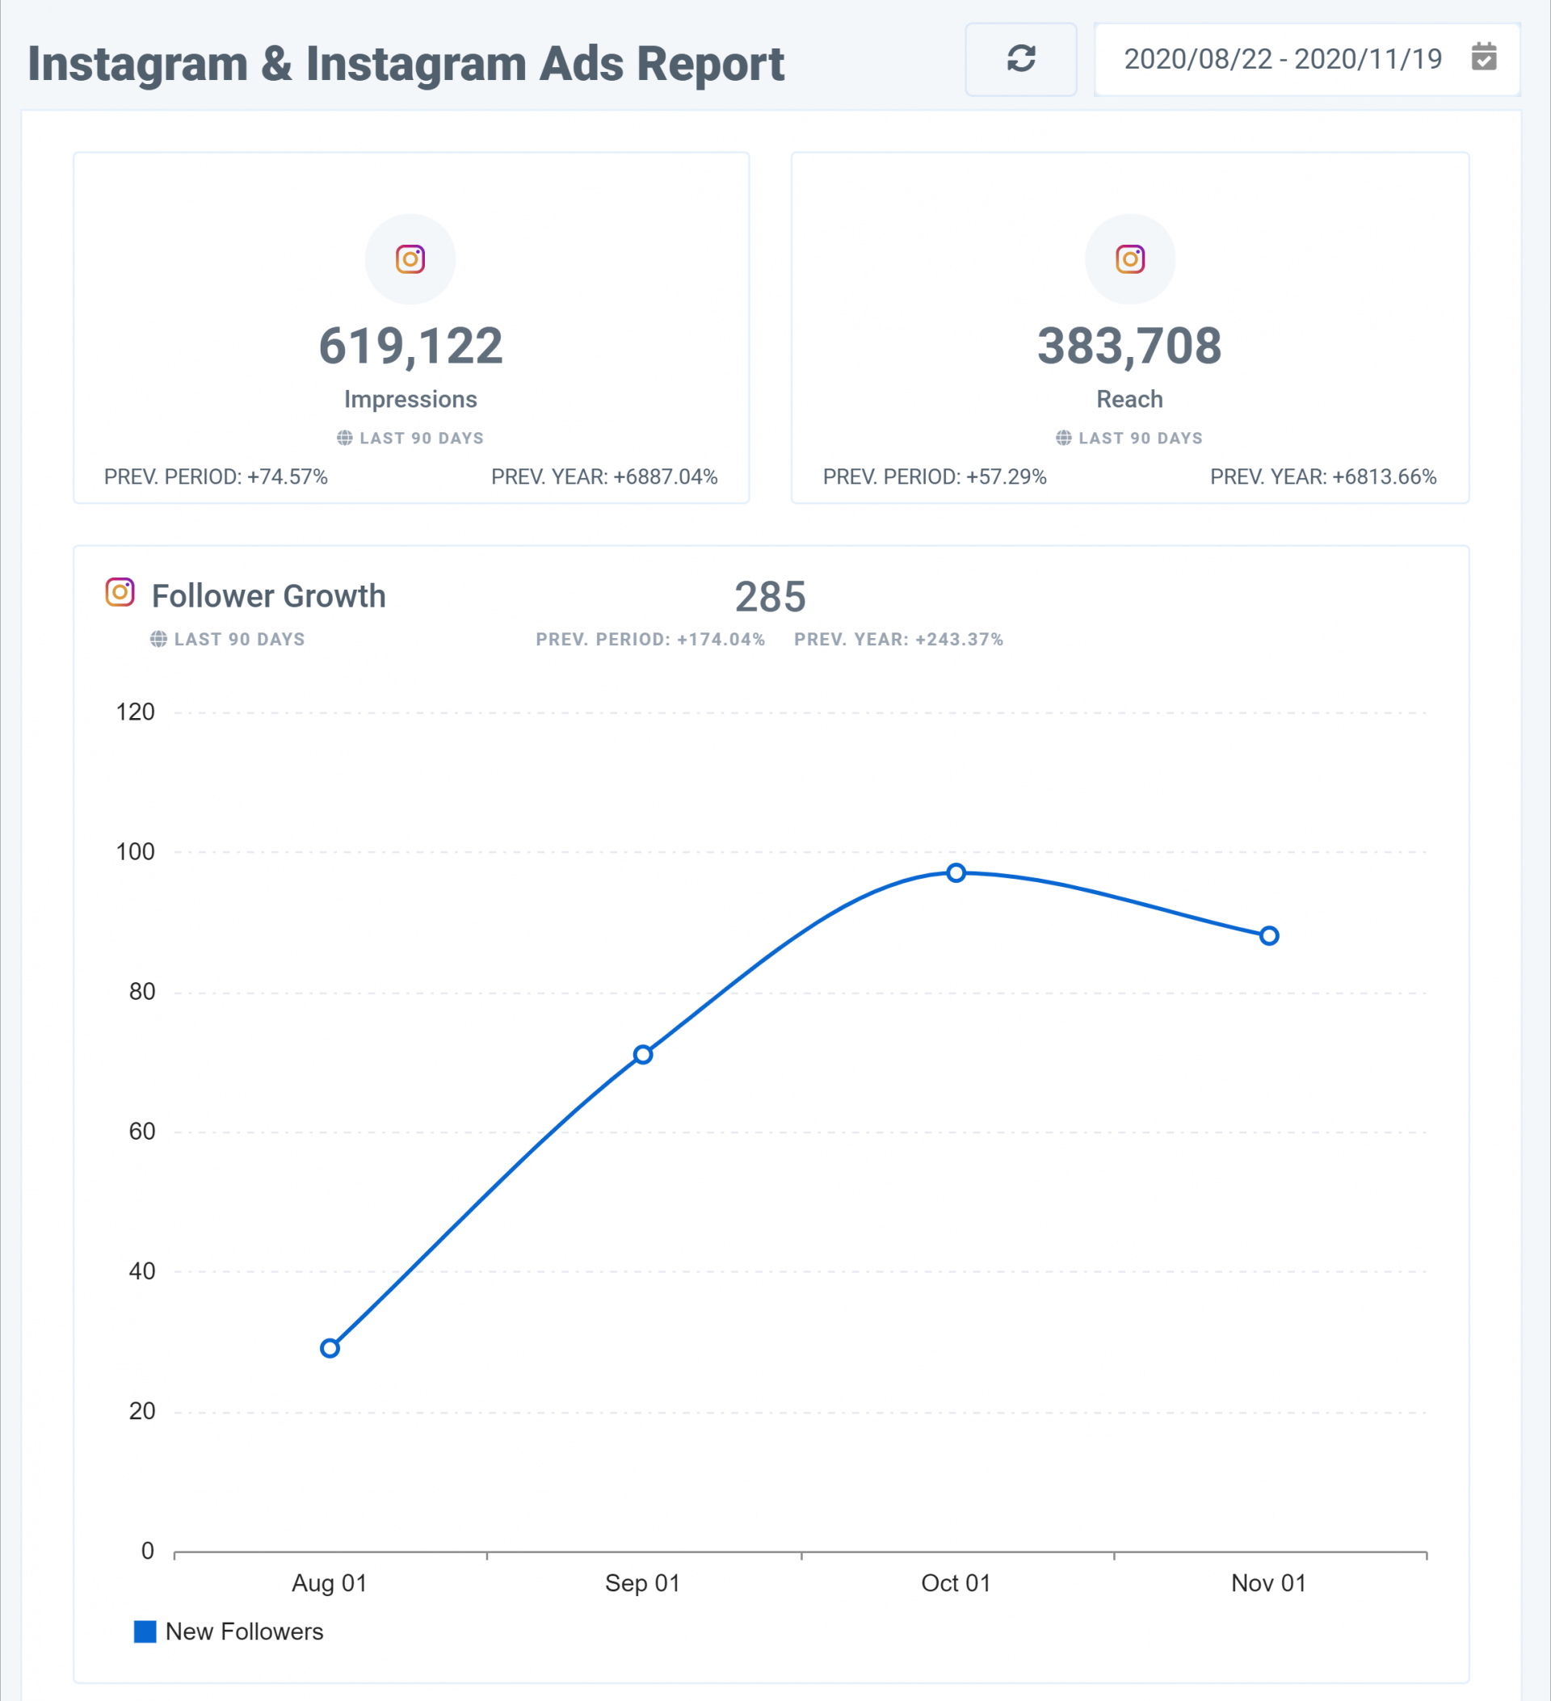Click PREV. PERIOD: +74.57% text
Image resolution: width=1551 pixels, height=1701 pixels.
click(x=216, y=477)
